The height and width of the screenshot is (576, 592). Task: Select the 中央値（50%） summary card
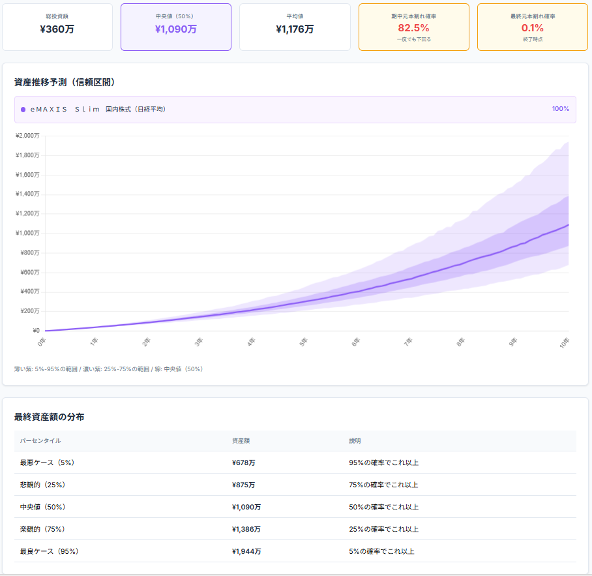tap(175, 27)
